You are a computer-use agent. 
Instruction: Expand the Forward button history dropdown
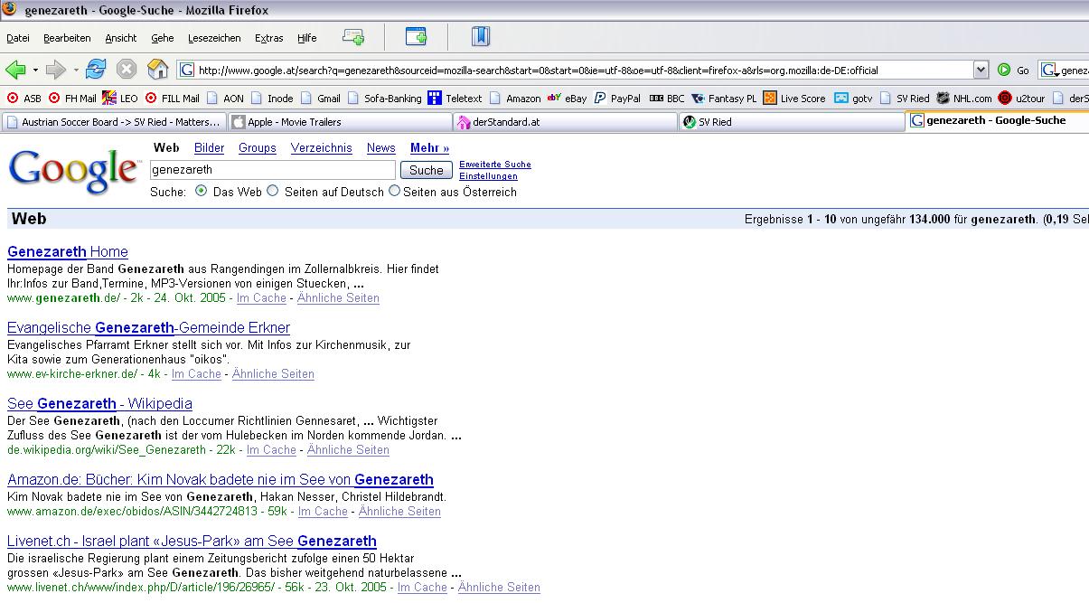tap(76, 70)
